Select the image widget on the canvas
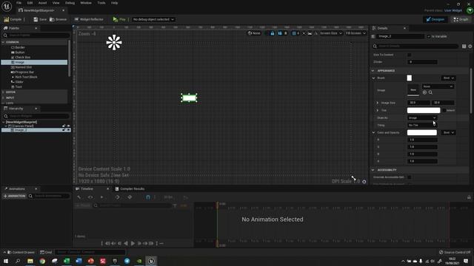Viewport: 474px width, 266px height. pyautogui.click(x=190, y=98)
